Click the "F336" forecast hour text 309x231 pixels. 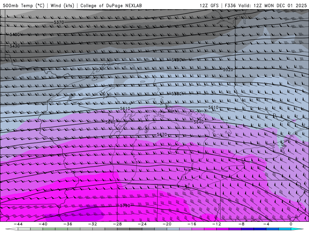230,5
